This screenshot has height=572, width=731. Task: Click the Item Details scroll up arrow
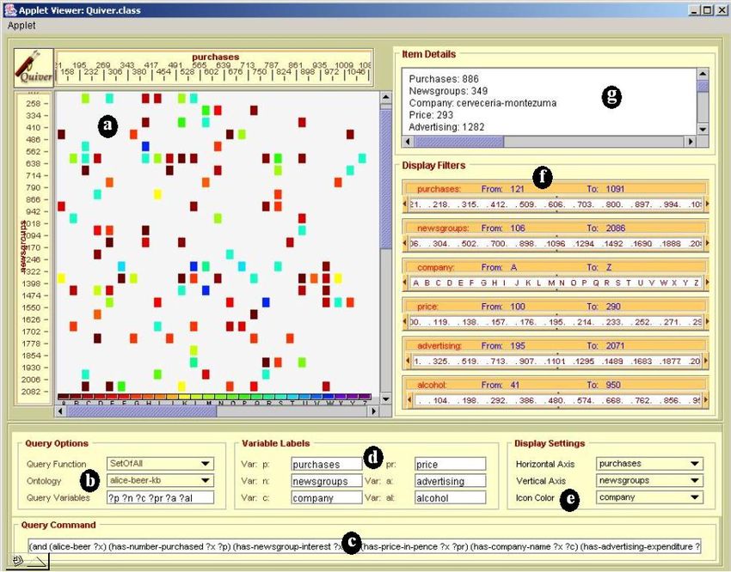[703, 74]
